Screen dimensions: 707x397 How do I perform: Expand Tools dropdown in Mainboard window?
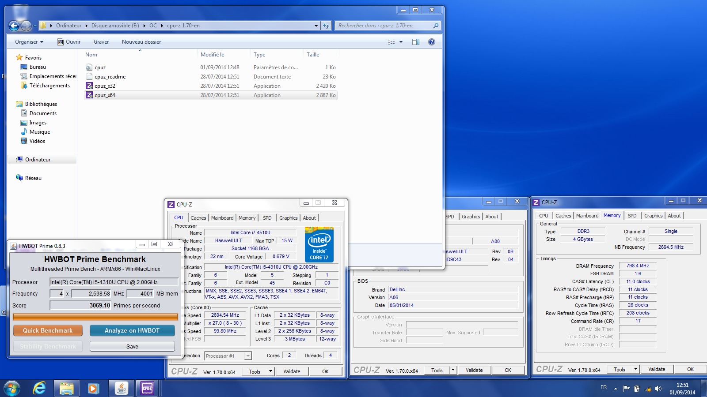tap(453, 370)
